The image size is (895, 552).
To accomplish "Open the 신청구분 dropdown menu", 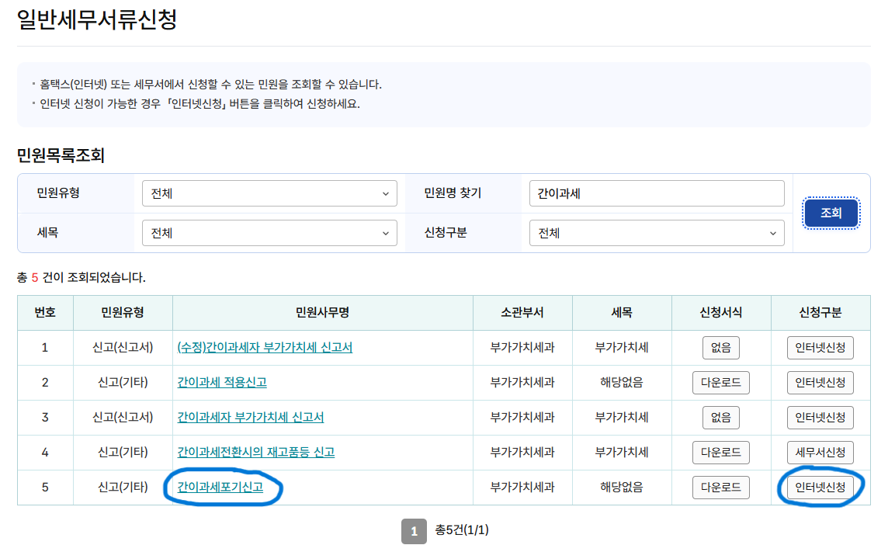I will tap(656, 233).
